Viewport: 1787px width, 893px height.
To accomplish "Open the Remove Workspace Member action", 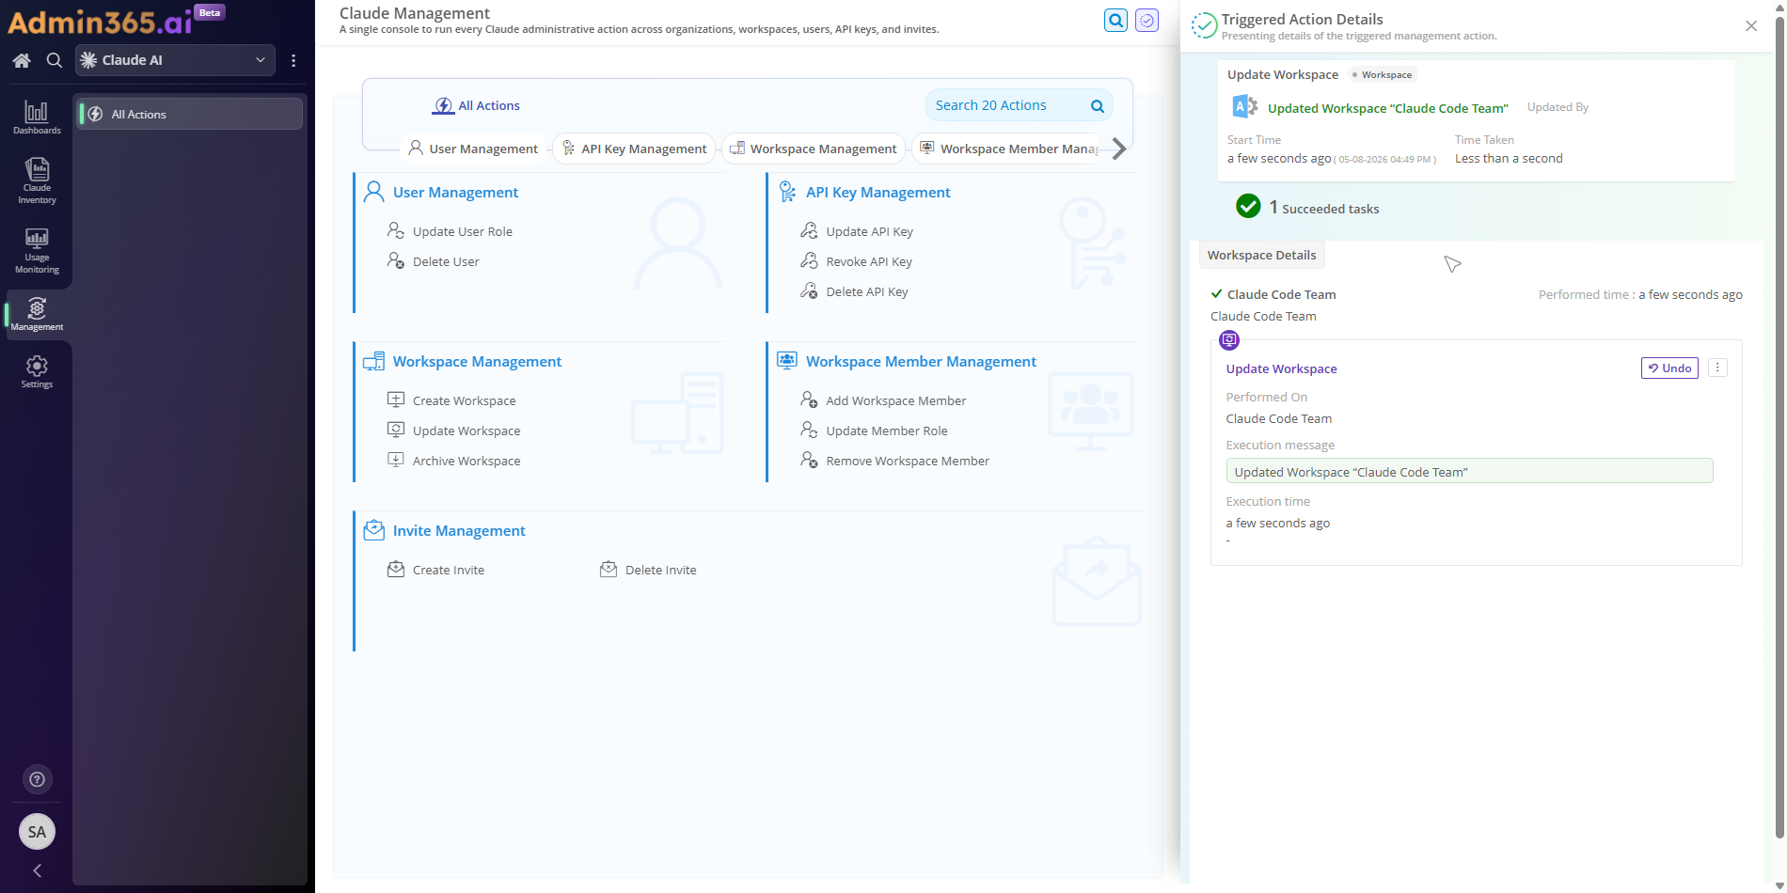I will point(894,461).
